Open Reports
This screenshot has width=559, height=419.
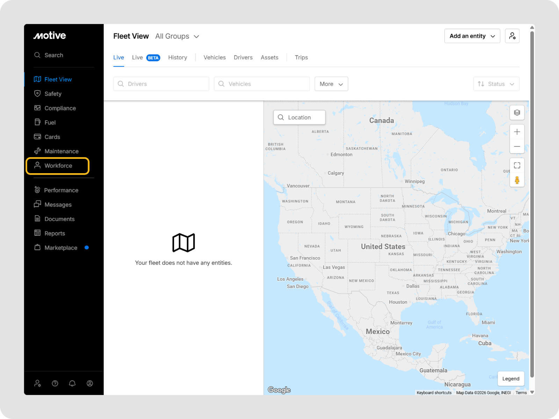(50, 233)
